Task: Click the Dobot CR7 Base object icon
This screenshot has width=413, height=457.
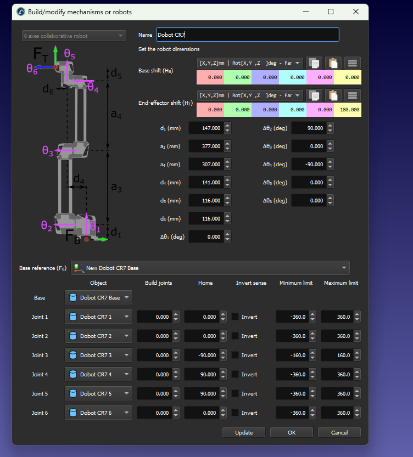Action: [x=72, y=298]
